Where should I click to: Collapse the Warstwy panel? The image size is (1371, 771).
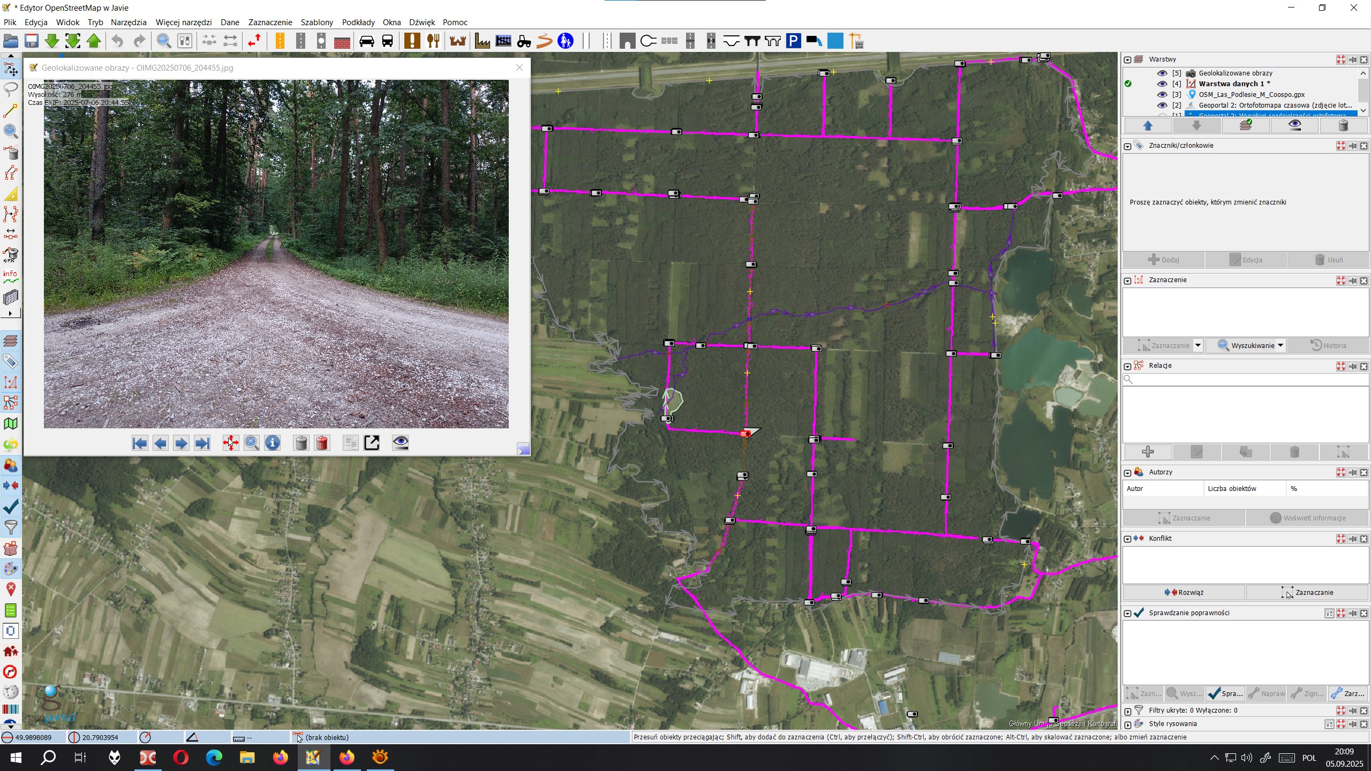pos(1127,59)
